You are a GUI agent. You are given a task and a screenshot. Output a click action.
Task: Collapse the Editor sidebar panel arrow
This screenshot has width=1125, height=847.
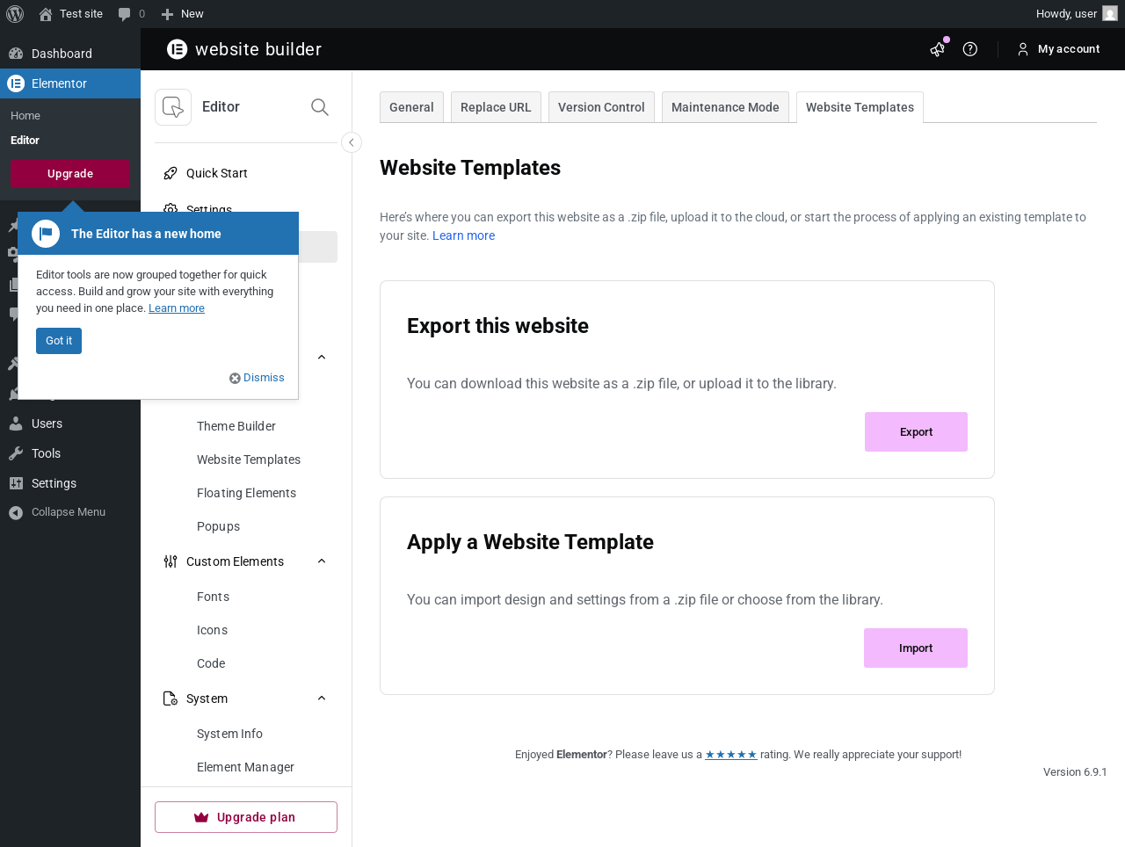point(352,142)
